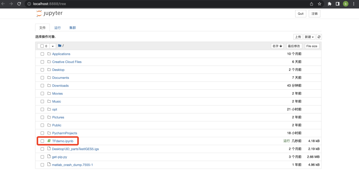Click the share page icon in address bar

point(311,4)
